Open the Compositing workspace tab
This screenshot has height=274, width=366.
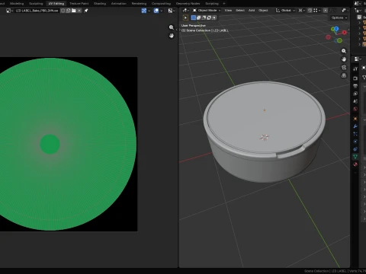pos(161,4)
